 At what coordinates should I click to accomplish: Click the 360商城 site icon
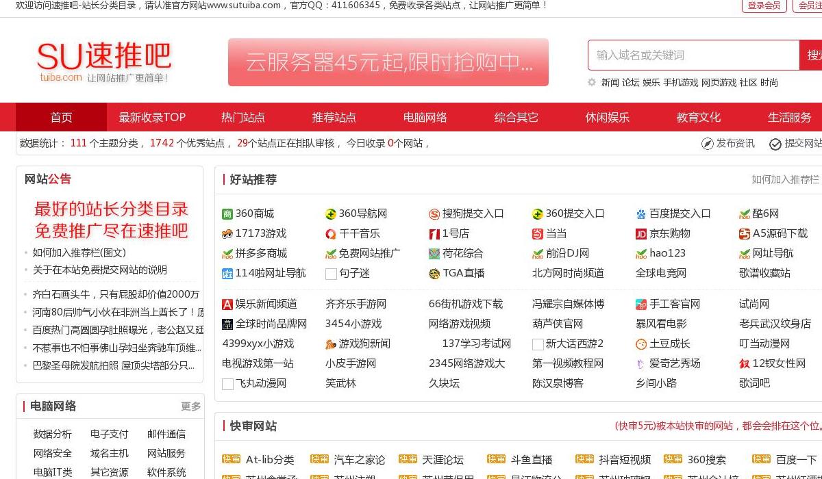[x=227, y=214]
